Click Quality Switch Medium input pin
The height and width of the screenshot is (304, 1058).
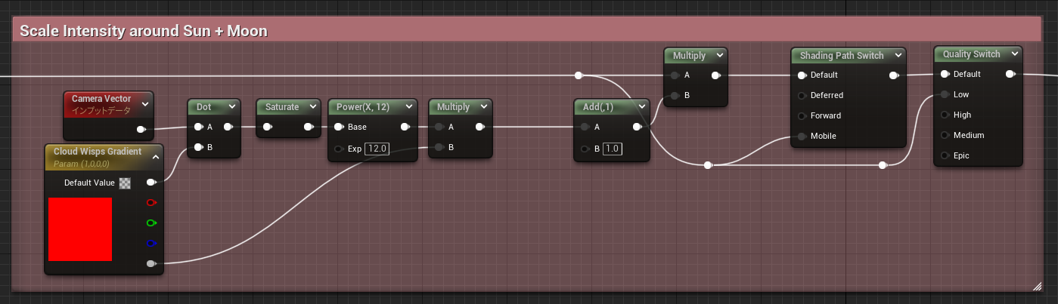[x=945, y=135]
